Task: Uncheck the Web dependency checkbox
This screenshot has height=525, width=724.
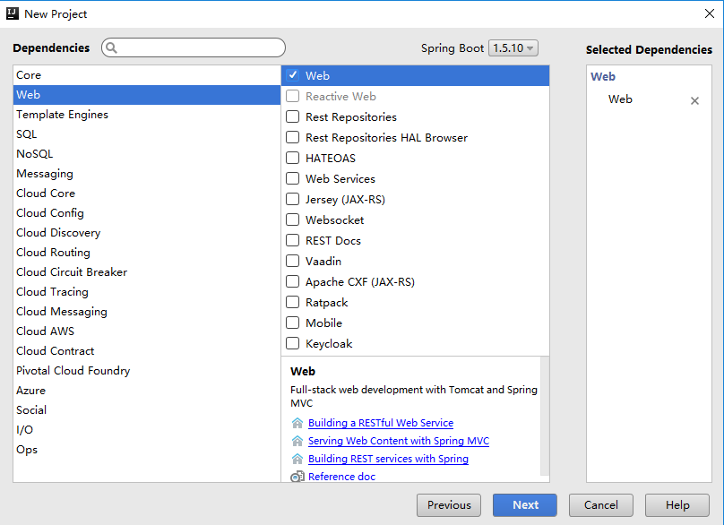Action: tap(292, 76)
